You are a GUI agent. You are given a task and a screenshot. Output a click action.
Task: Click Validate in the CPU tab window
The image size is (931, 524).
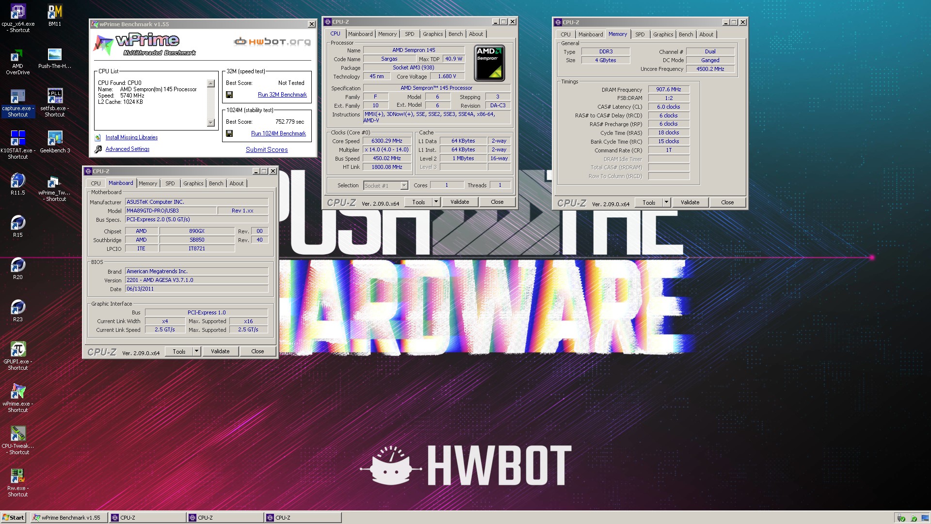pos(460,202)
